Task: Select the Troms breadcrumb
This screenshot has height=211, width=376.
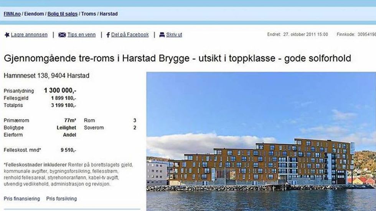Action: 89,14
